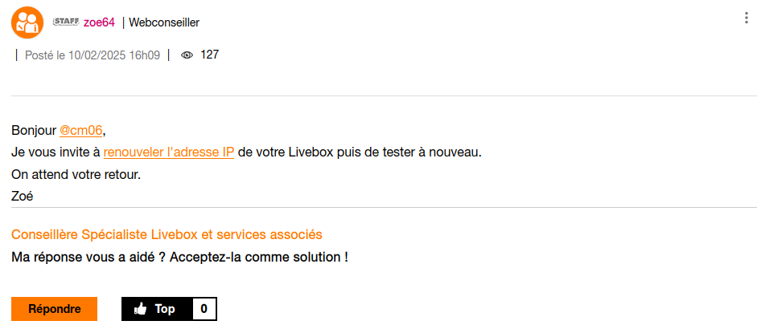Screen dimensions: 757x329
Task: Open the zoe64 user profile link
Action: (x=99, y=22)
